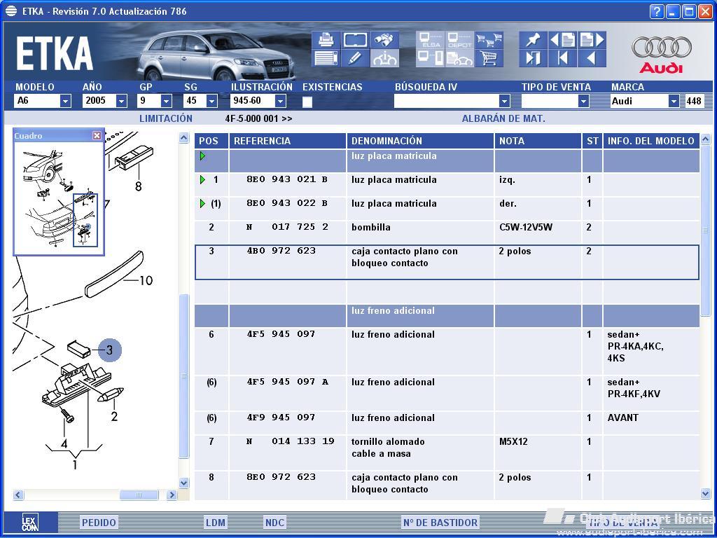
Task: Go to the next page with the right-arrow document icon
Action: click(x=592, y=40)
